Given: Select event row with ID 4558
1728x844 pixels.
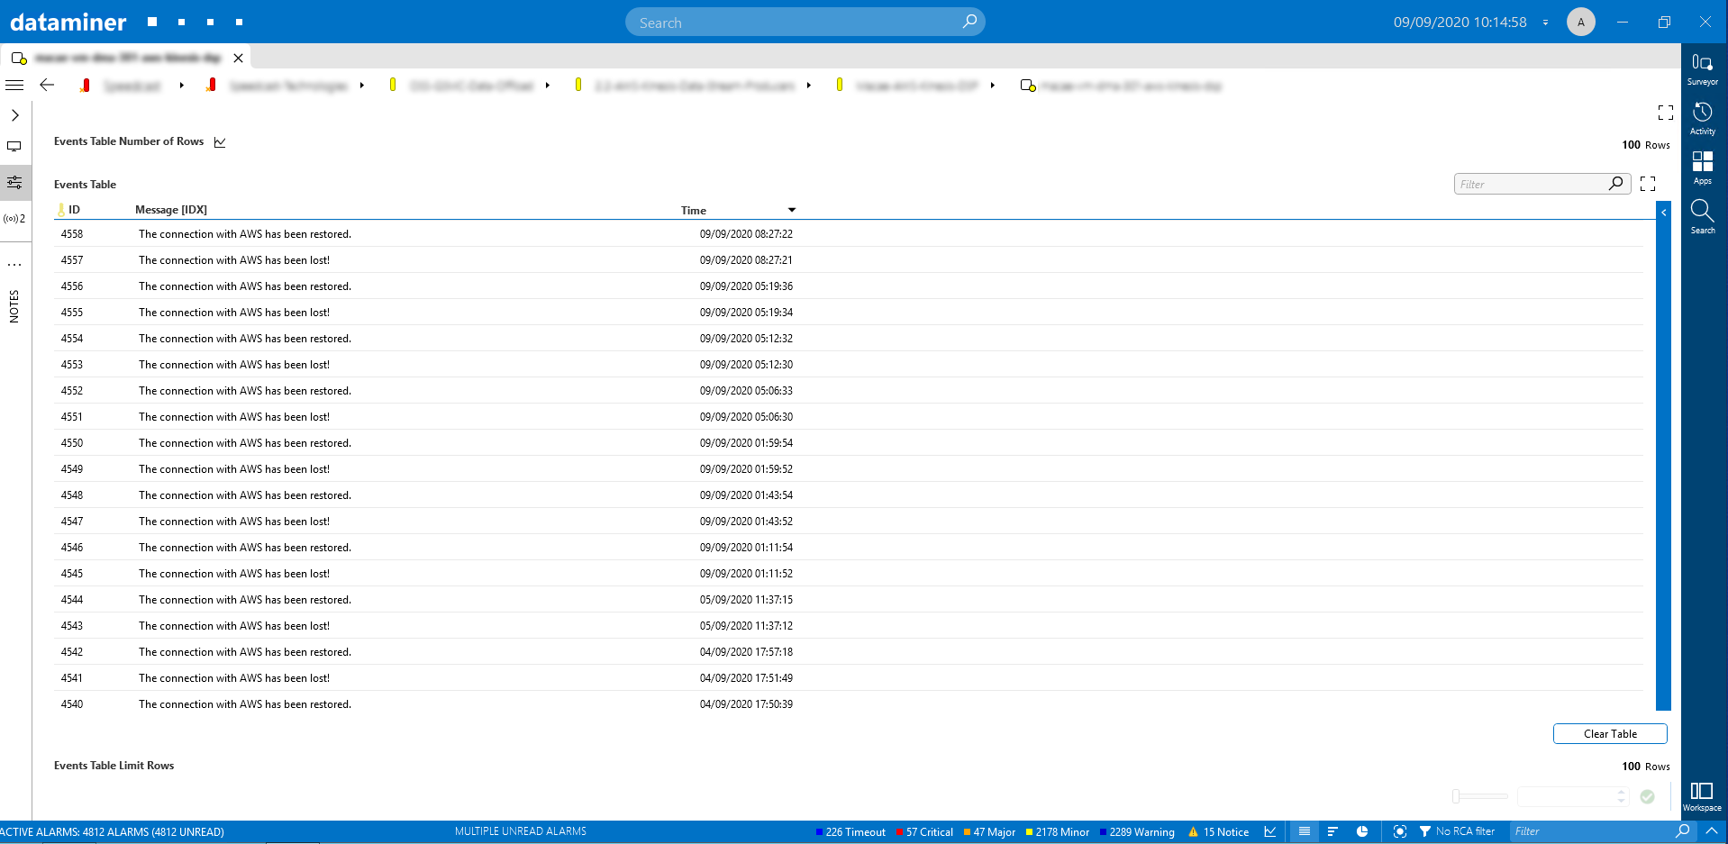Looking at the screenshot, I should coord(849,234).
